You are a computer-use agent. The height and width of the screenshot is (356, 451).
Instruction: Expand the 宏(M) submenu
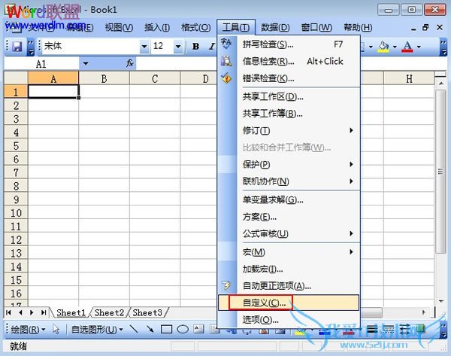coord(351,251)
